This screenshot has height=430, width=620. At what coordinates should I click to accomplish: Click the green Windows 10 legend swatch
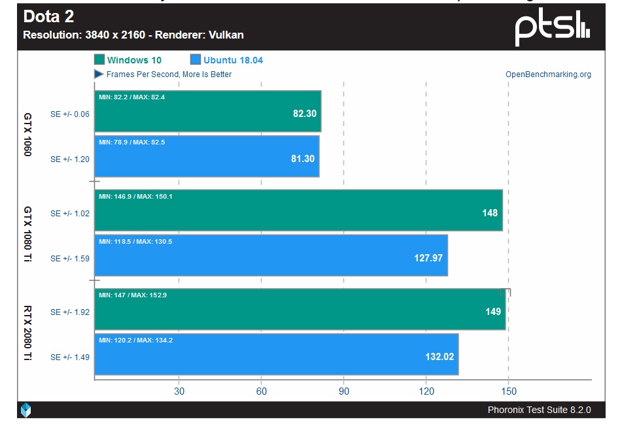pos(99,60)
